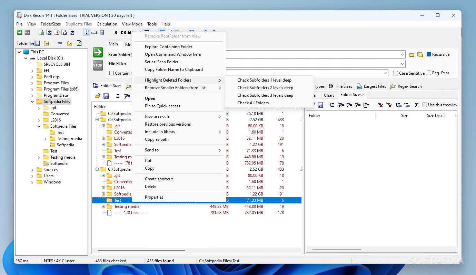The height and width of the screenshot is (275, 476).
Task: Click expand to level 1 icon in Folder Sizes 2 toolbar
Action: [x=341, y=105]
